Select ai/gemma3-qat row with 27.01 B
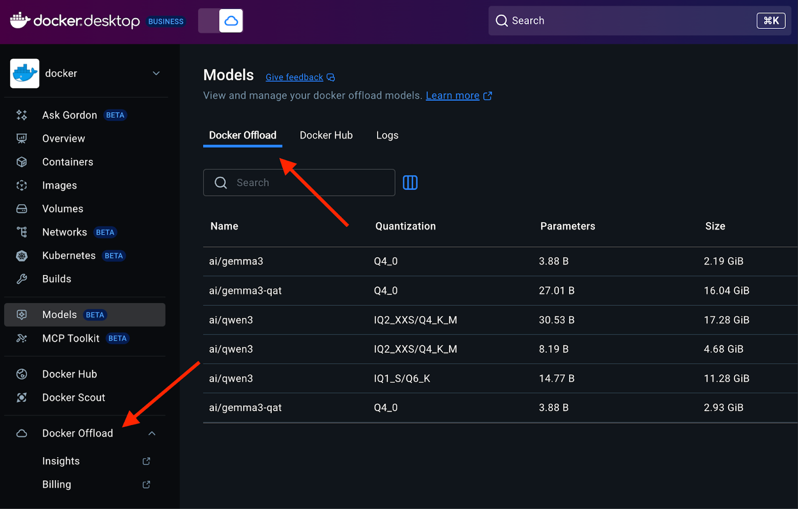 tap(500, 291)
